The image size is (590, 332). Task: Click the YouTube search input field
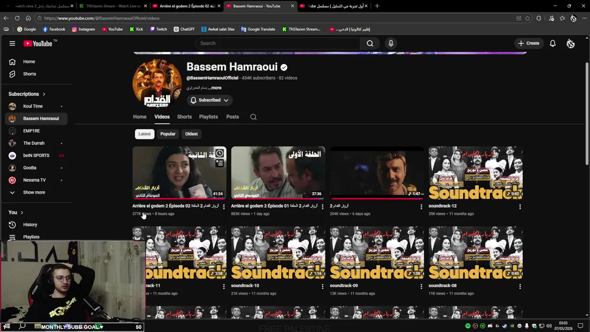(x=278, y=43)
